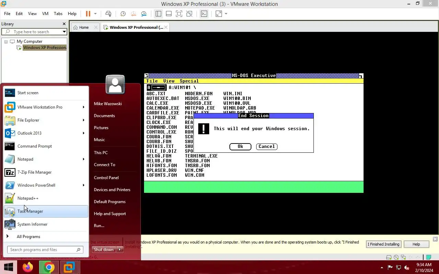Confirm End Session with Ok

coord(240,147)
